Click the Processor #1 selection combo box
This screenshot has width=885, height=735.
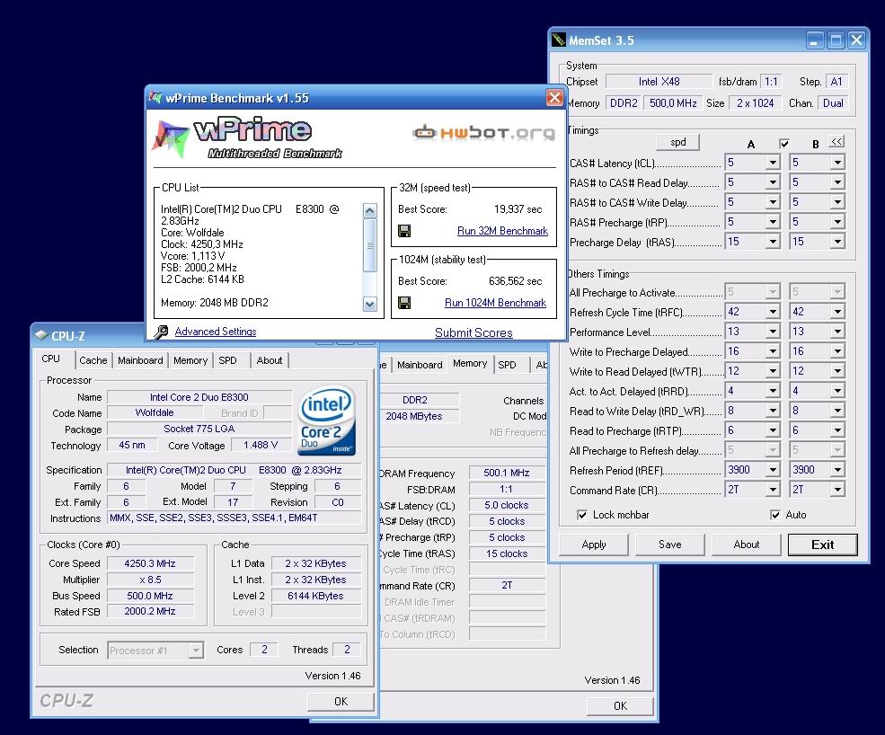[x=155, y=651]
